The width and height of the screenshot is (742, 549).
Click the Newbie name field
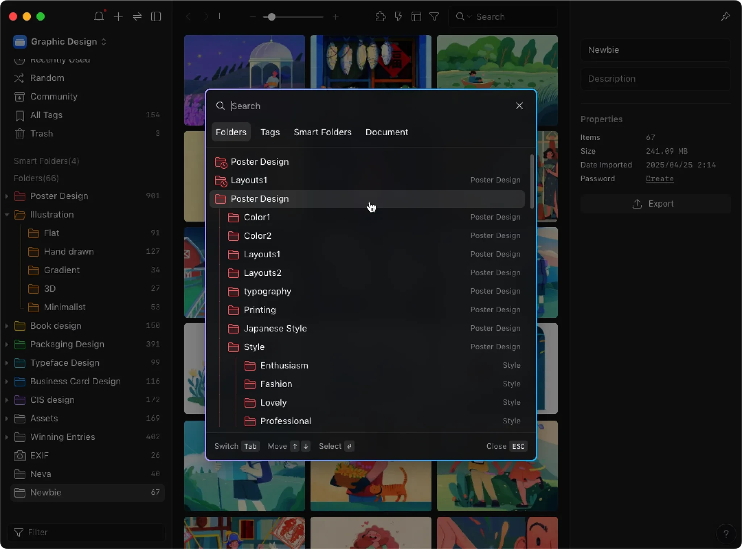pyautogui.click(x=655, y=50)
